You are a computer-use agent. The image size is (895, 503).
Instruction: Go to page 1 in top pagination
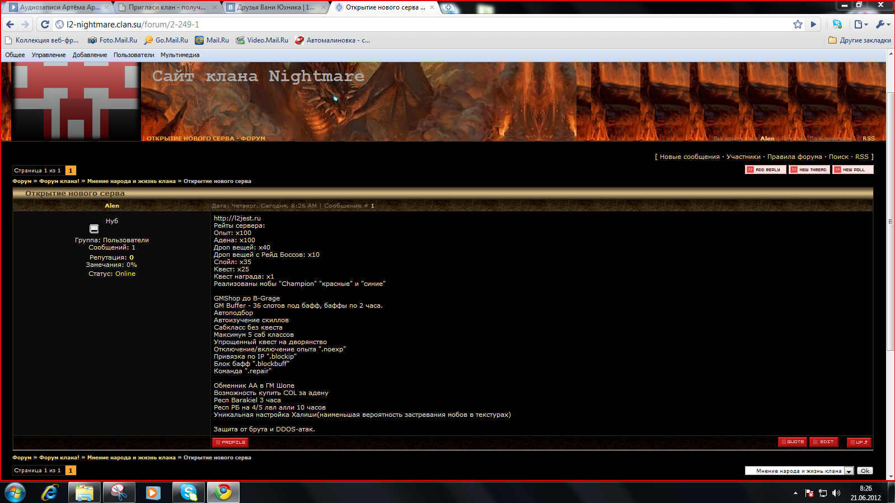coord(71,171)
